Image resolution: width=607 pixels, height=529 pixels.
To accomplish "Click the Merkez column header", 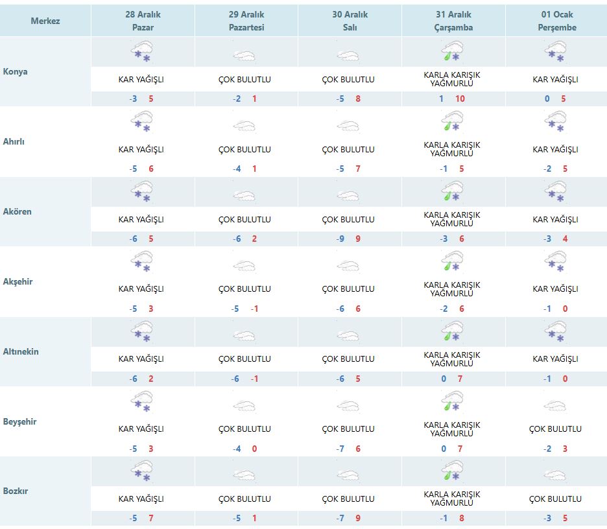I will pyautogui.click(x=45, y=21).
